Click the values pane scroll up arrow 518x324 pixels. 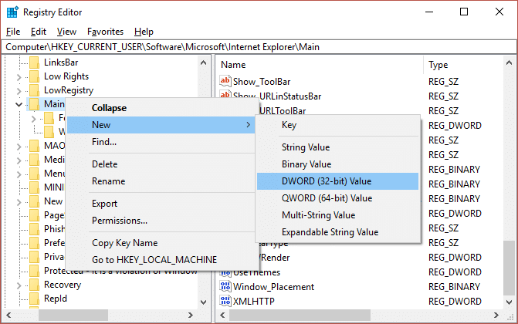[x=509, y=62]
